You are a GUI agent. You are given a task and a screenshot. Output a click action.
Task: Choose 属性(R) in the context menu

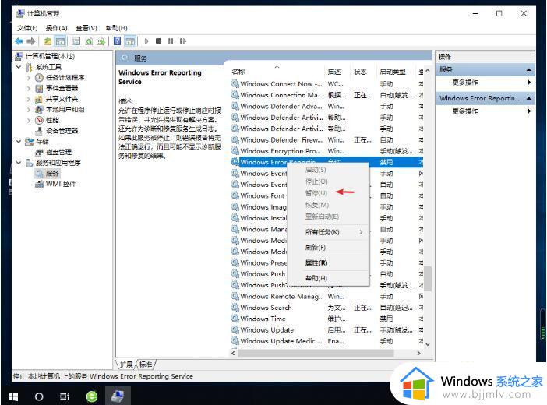[x=328, y=262]
